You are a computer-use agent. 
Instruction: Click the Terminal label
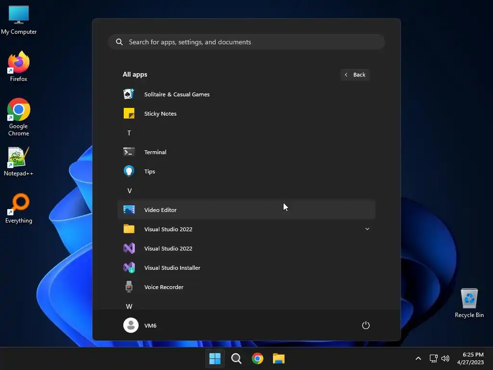[156, 152]
